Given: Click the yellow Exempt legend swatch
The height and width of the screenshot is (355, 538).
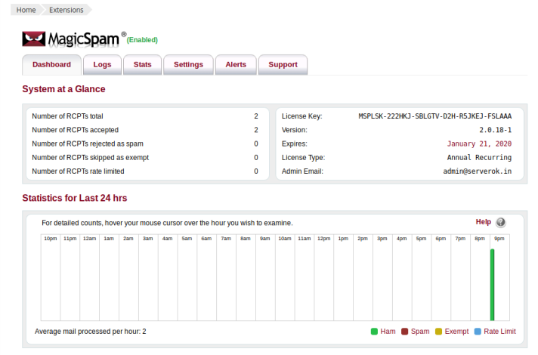Looking at the screenshot, I should click(x=438, y=332).
